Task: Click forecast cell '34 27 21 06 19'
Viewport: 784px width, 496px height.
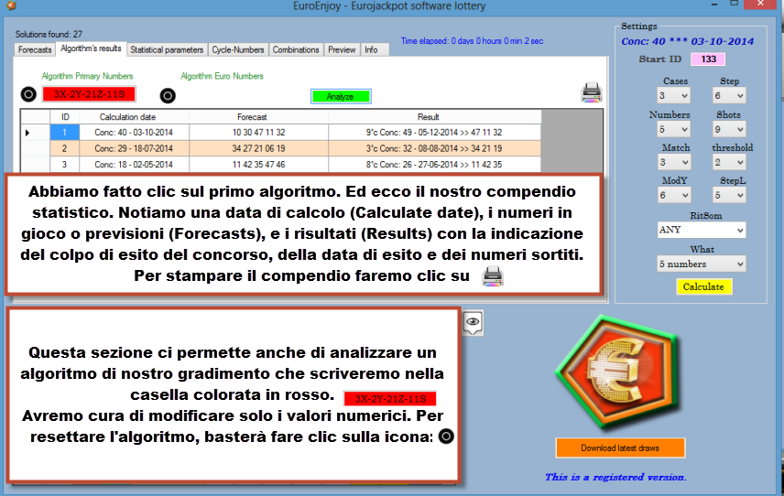Action: (x=258, y=148)
